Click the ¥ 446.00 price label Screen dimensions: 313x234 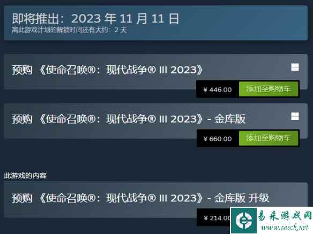click(x=218, y=89)
